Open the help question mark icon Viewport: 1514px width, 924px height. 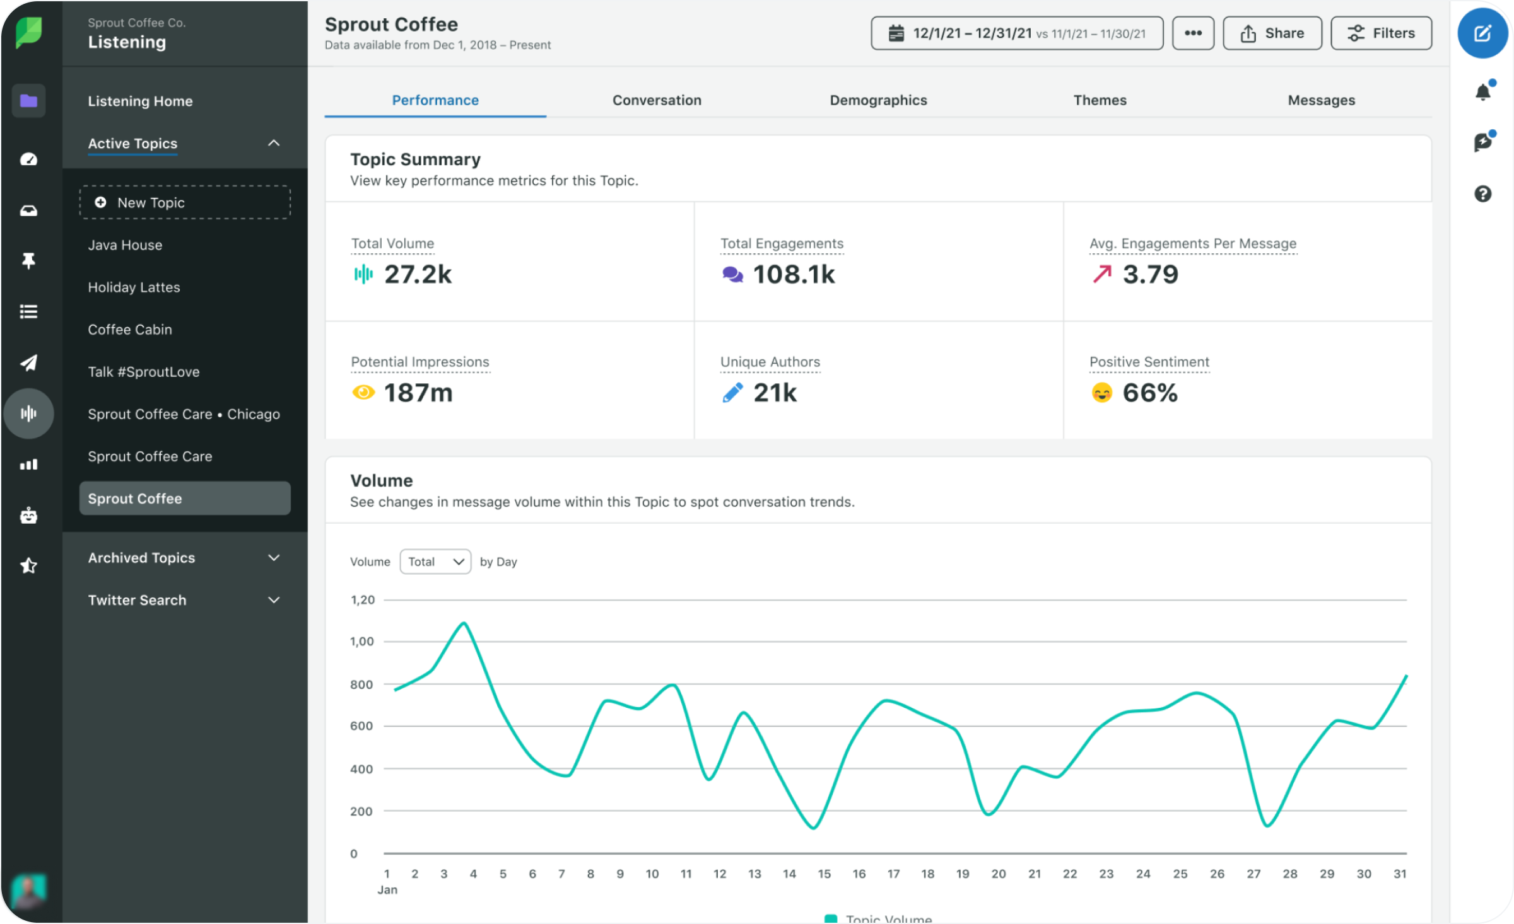1483,193
